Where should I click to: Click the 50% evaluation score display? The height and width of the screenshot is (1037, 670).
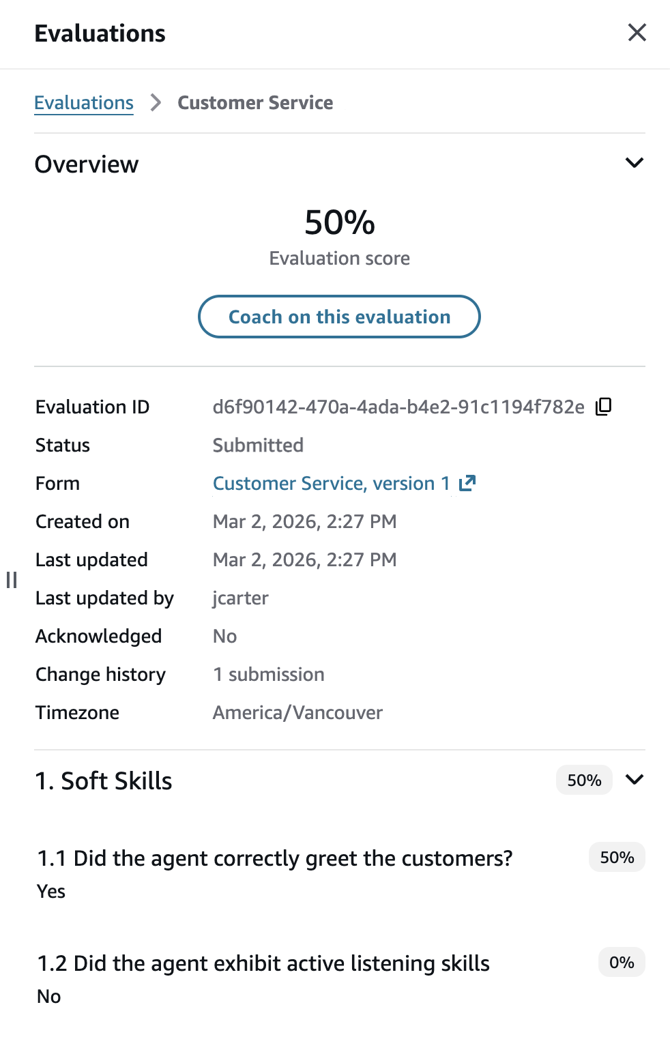coord(339,222)
